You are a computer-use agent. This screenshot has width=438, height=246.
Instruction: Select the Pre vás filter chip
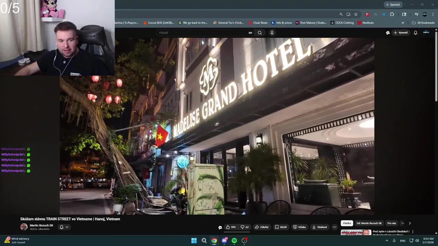pos(392,223)
